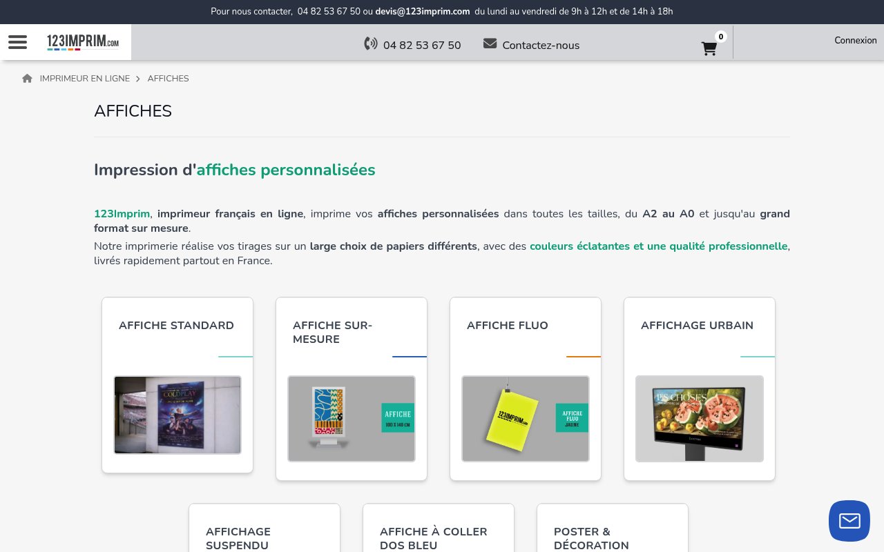
Task: Click the AFFICHES breadcrumb item
Action: pyautogui.click(x=168, y=79)
